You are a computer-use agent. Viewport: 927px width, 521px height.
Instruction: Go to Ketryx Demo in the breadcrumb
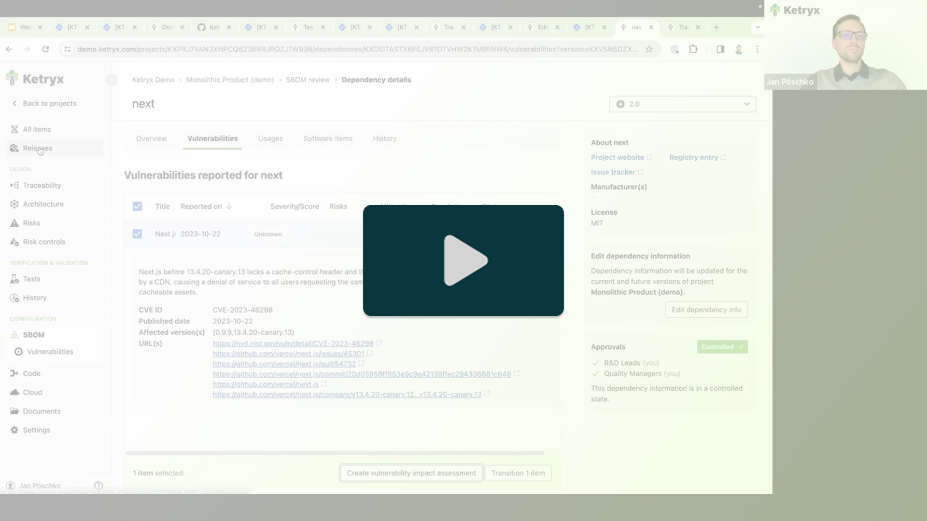[x=153, y=80]
